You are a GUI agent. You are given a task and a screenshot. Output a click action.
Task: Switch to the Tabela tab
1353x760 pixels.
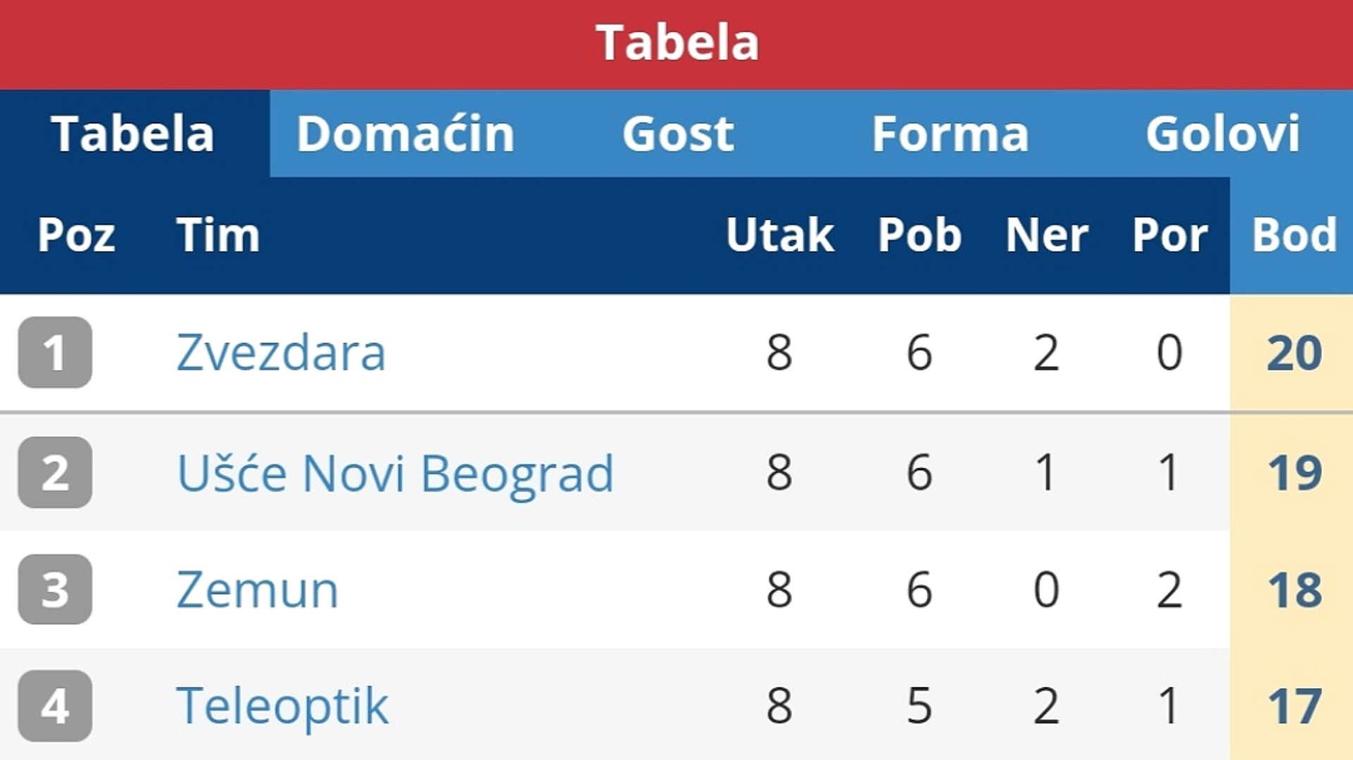tap(134, 134)
